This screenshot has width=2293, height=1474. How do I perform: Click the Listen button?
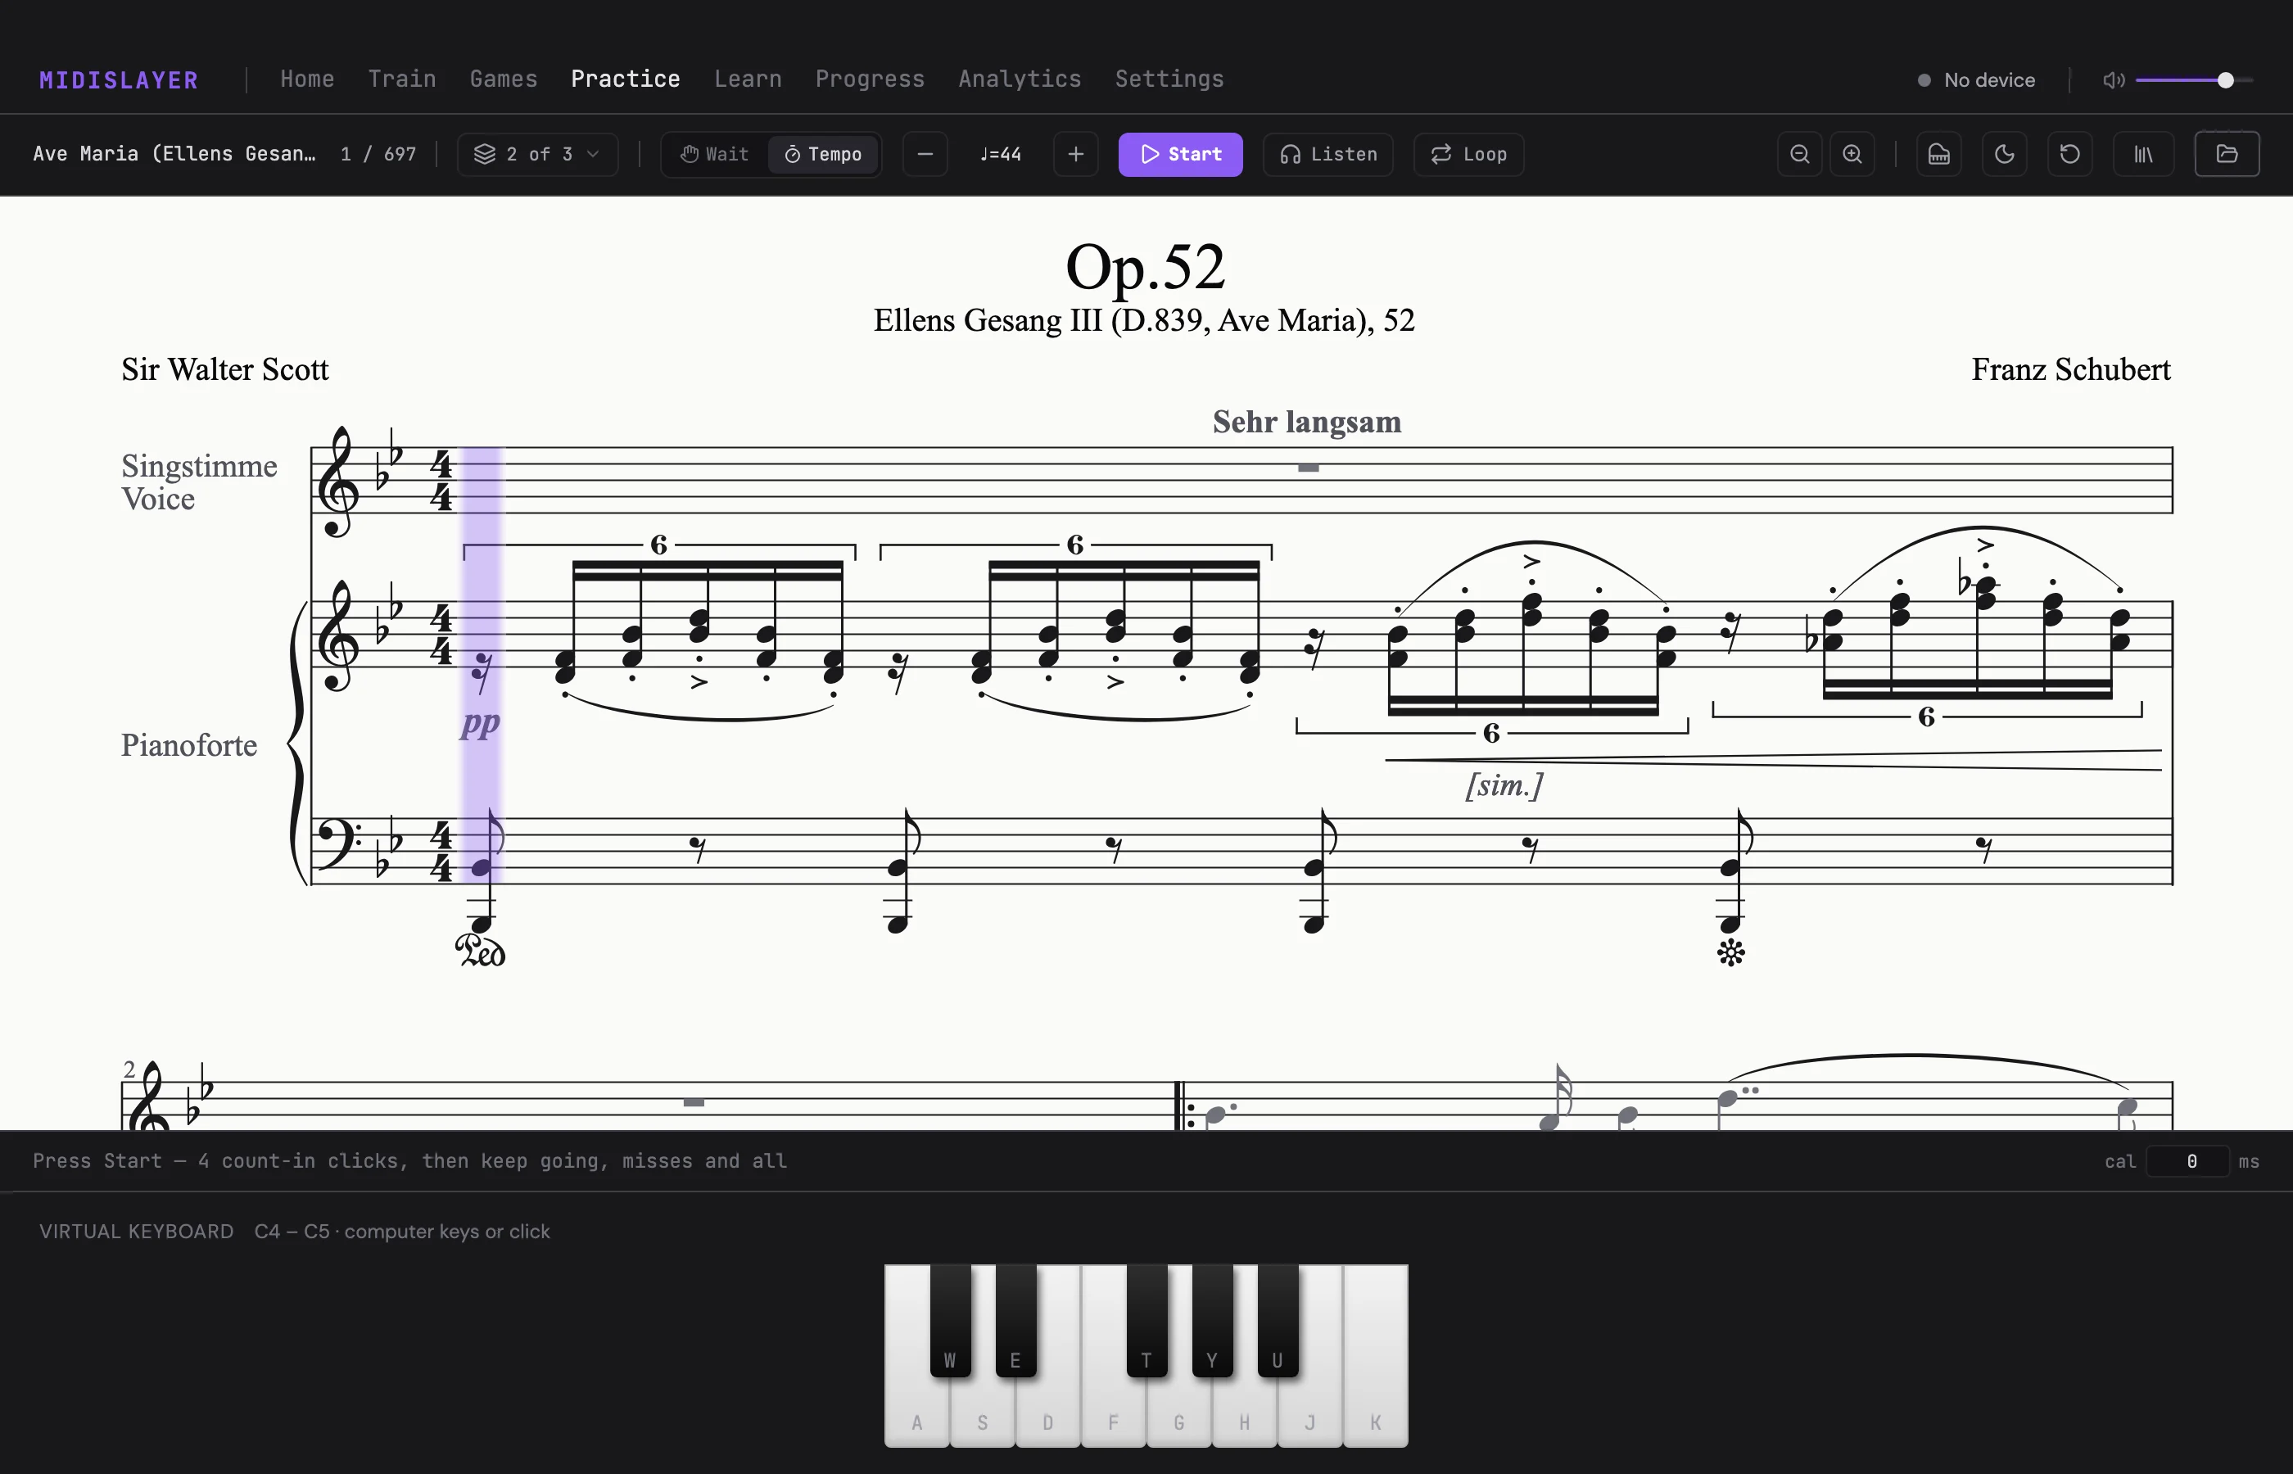1328,154
